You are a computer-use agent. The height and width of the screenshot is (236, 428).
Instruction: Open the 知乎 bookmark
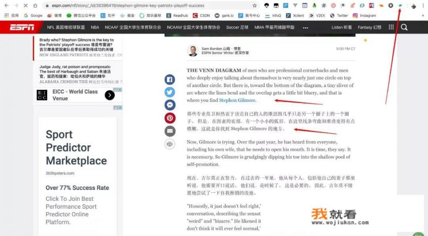pyautogui.click(x=108, y=15)
